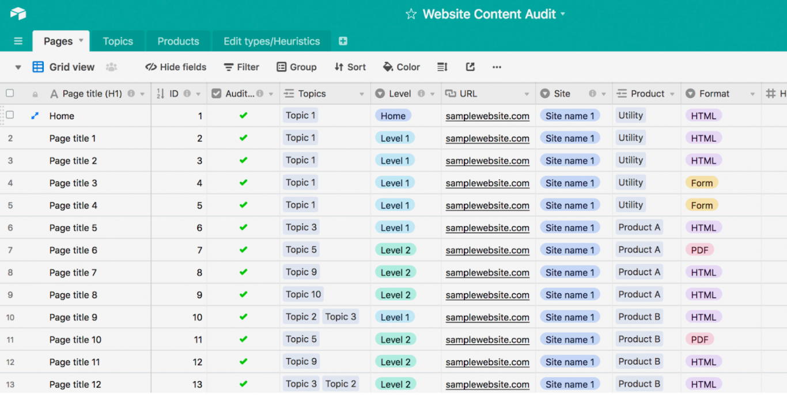Switch to the Topics tab

118,41
